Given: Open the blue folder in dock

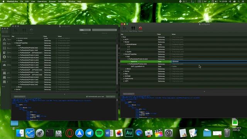Looking at the screenshot, I should pyautogui.click(x=207, y=133).
